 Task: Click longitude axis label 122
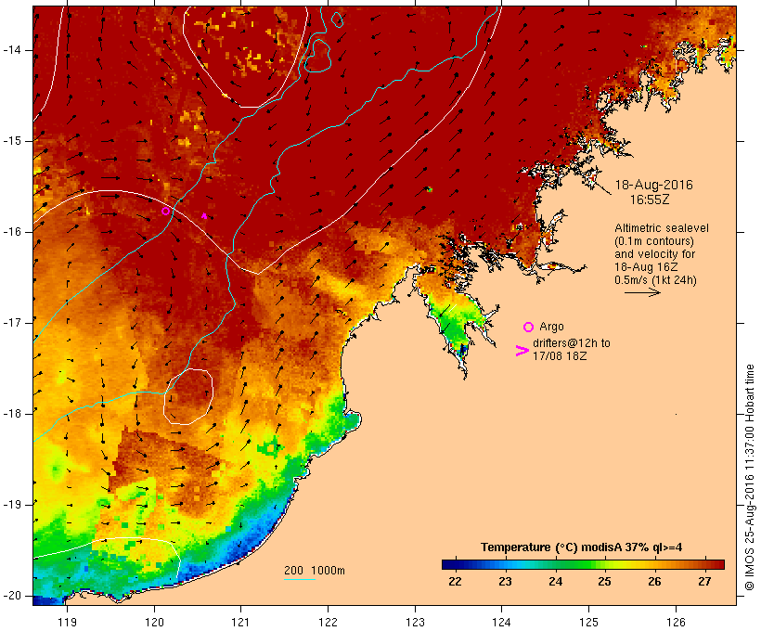pyautogui.click(x=329, y=623)
